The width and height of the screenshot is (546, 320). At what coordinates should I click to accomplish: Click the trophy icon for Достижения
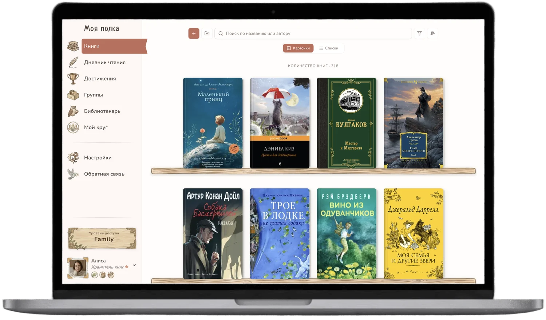pyautogui.click(x=73, y=79)
